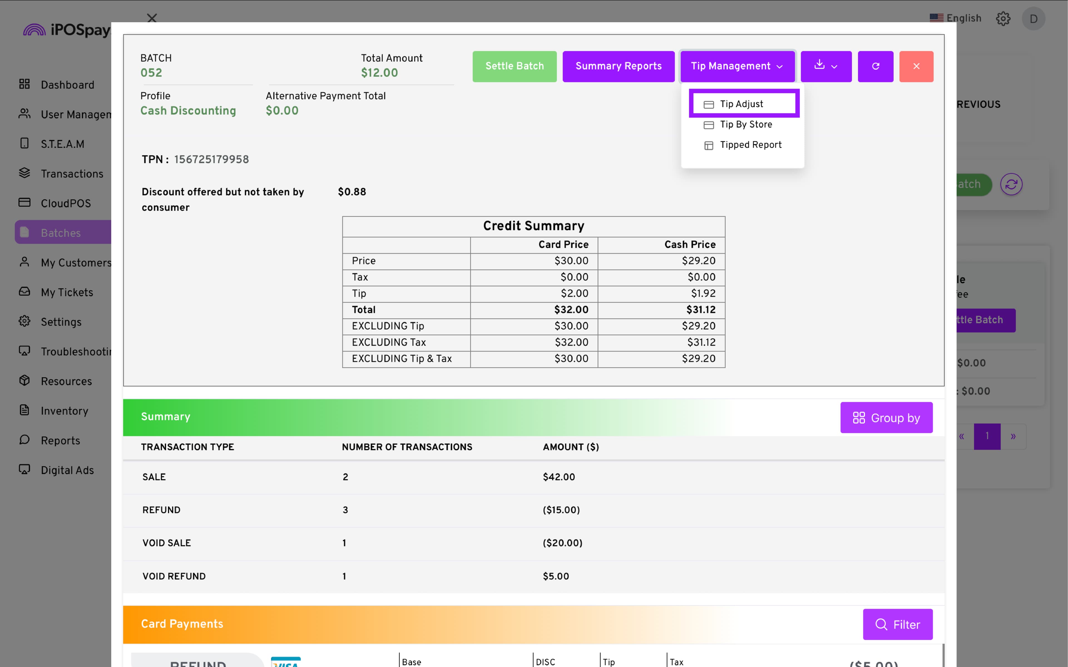Collapse the Tip Management dropdown

point(737,66)
